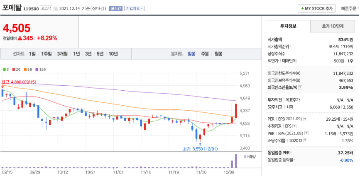Click the 4,649 price axis label
The height and width of the screenshot is (176, 360).
[244, 98]
